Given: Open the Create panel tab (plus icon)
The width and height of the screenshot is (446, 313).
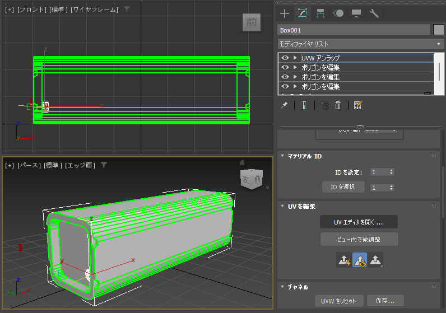Looking at the screenshot, I should tap(285, 13).
